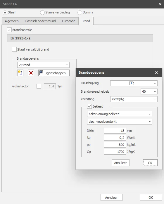The height and width of the screenshot is (204, 164).
Task: Click the ρp density field
Action: pos(115,145)
